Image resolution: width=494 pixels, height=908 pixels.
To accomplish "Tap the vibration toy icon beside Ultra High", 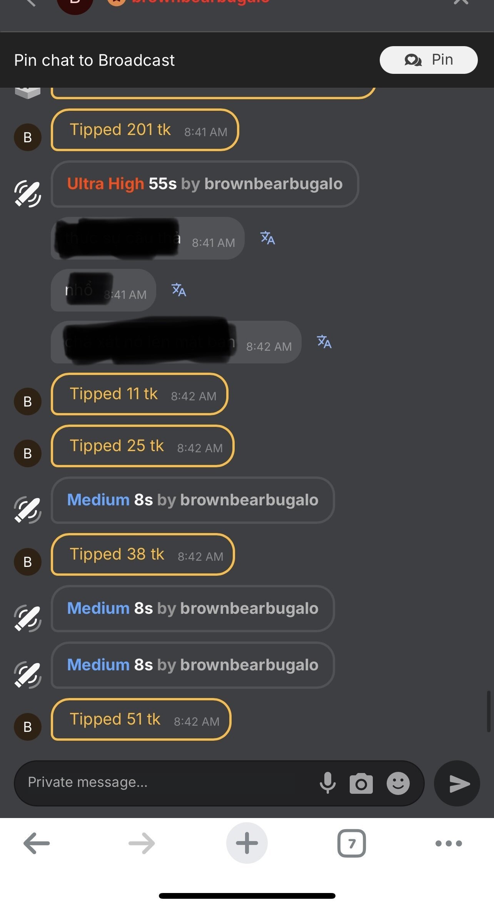I will tap(28, 193).
